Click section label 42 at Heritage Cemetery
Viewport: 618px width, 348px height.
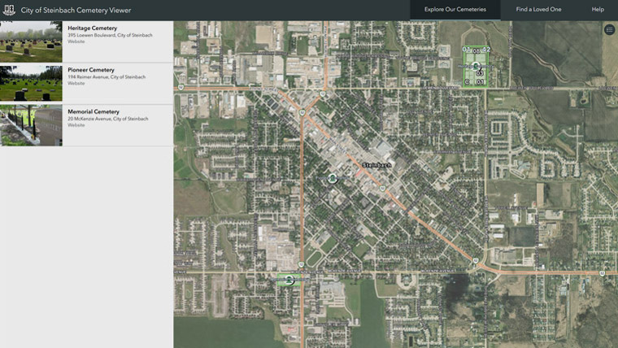(487, 49)
